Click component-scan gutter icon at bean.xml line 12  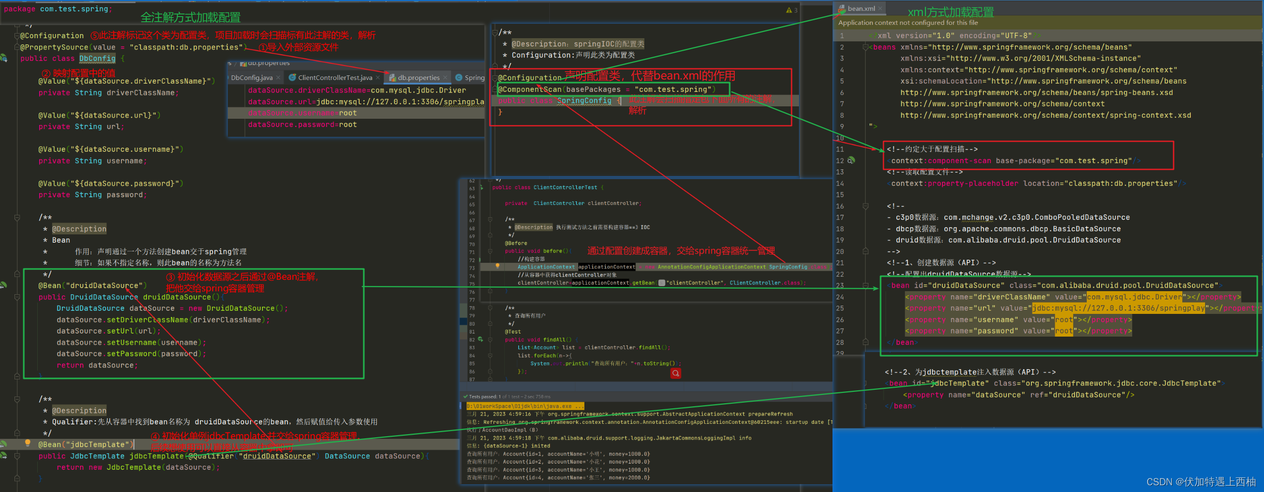(x=851, y=160)
